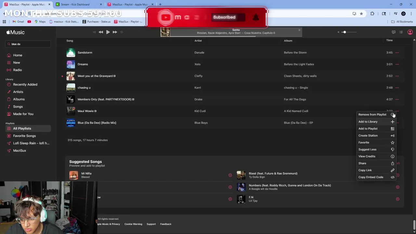Open more options for Meet you at the Graveyard
This screenshot has height=234, width=416.
point(397,76)
